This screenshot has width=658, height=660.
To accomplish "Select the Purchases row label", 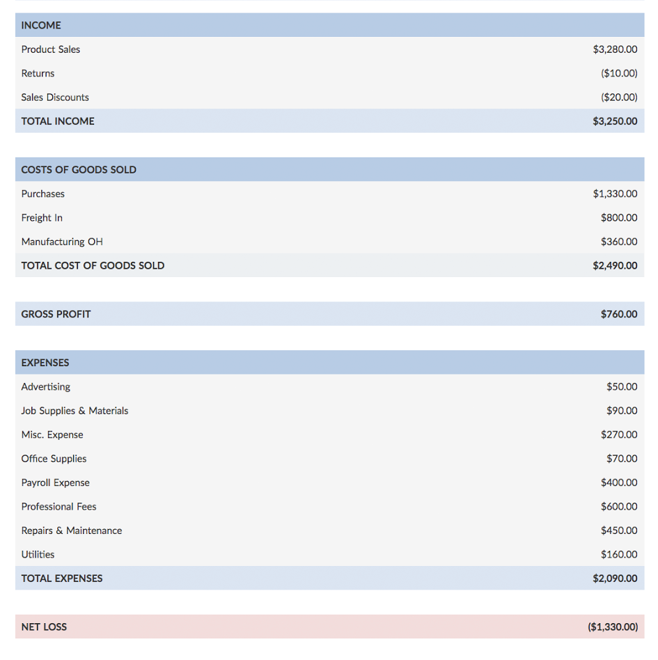I will (x=43, y=194).
